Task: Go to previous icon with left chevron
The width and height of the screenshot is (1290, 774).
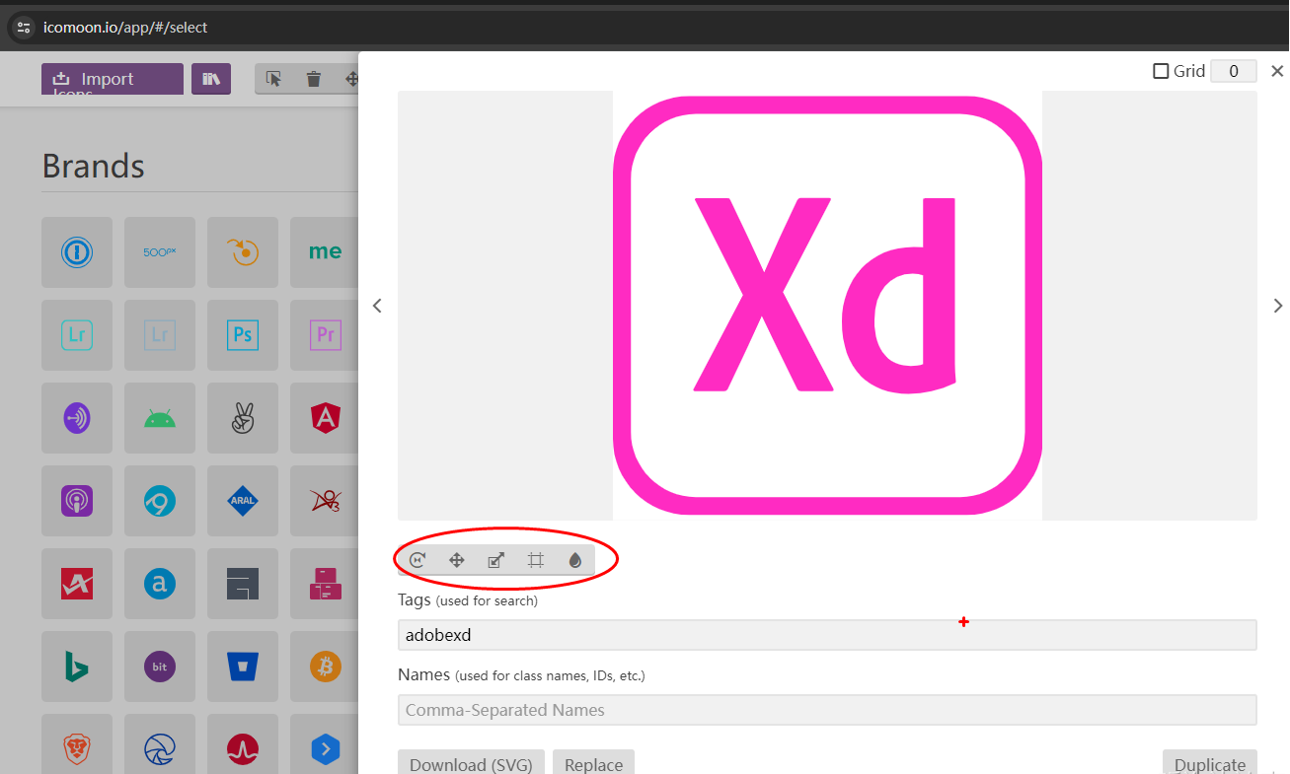Action: [377, 306]
